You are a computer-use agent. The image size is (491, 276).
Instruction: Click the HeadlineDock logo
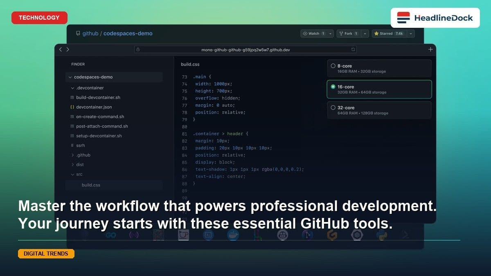click(x=435, y=18)
